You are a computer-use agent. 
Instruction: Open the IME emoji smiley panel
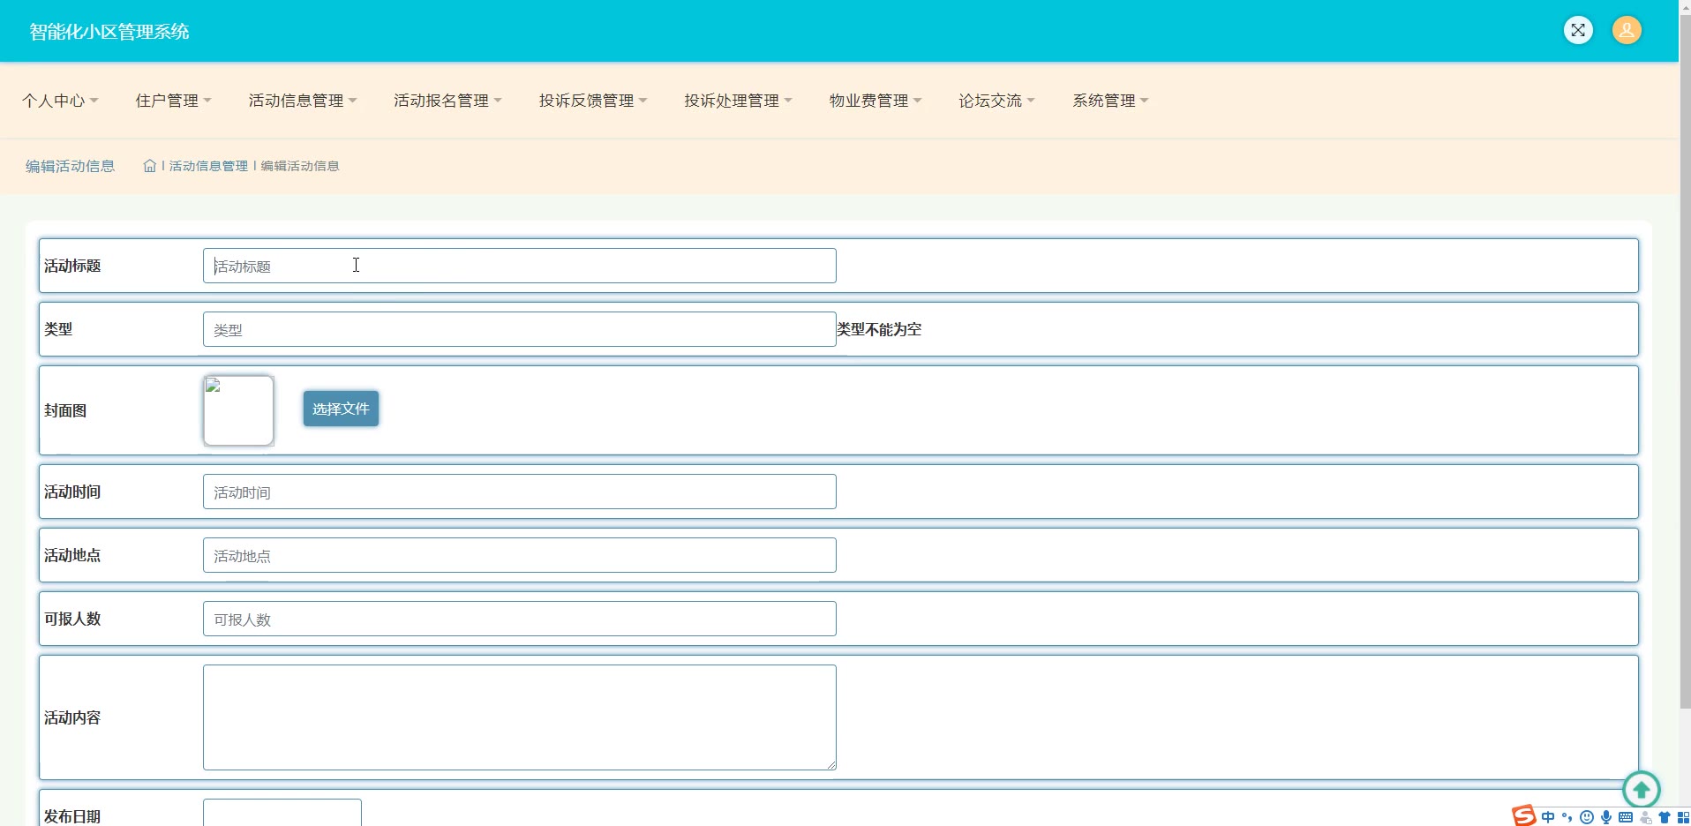coord(1587,817)
